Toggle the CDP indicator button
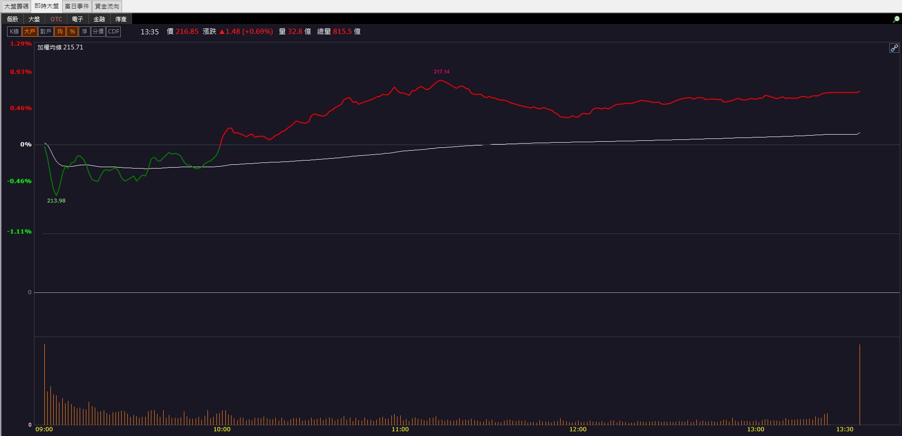This screenshot has height=436, width=902. (114, 32)
